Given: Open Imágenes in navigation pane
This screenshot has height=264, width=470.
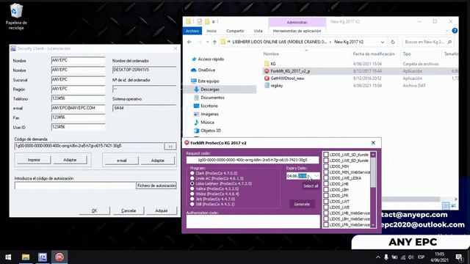Looking at the screenshot, I should coord(209,114).
